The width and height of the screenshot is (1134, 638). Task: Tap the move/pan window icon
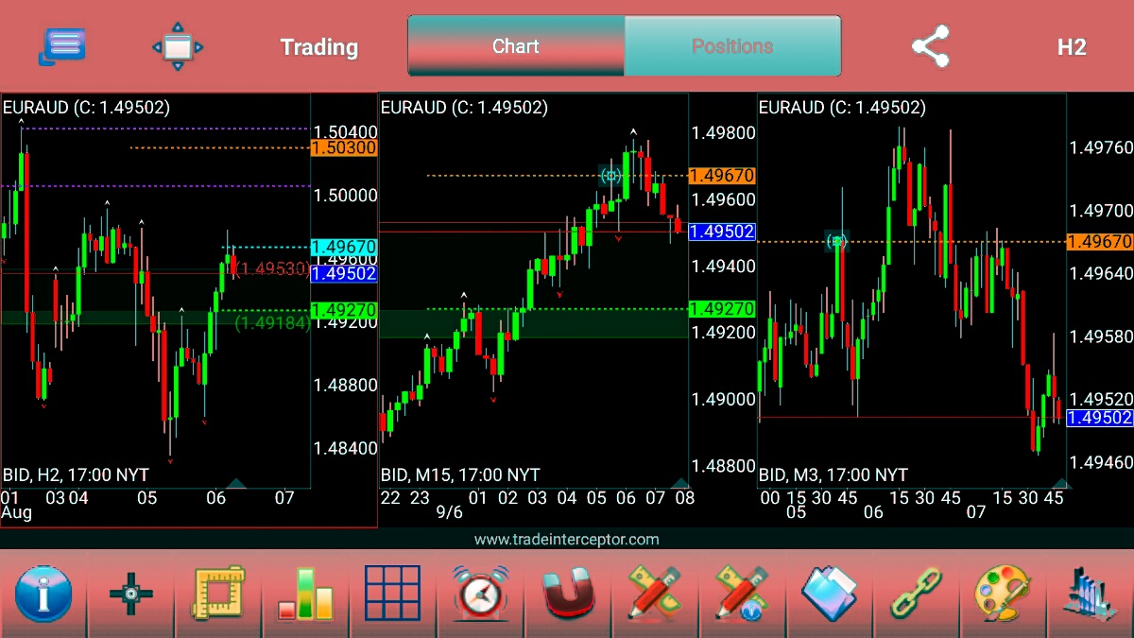pos(178,46)
